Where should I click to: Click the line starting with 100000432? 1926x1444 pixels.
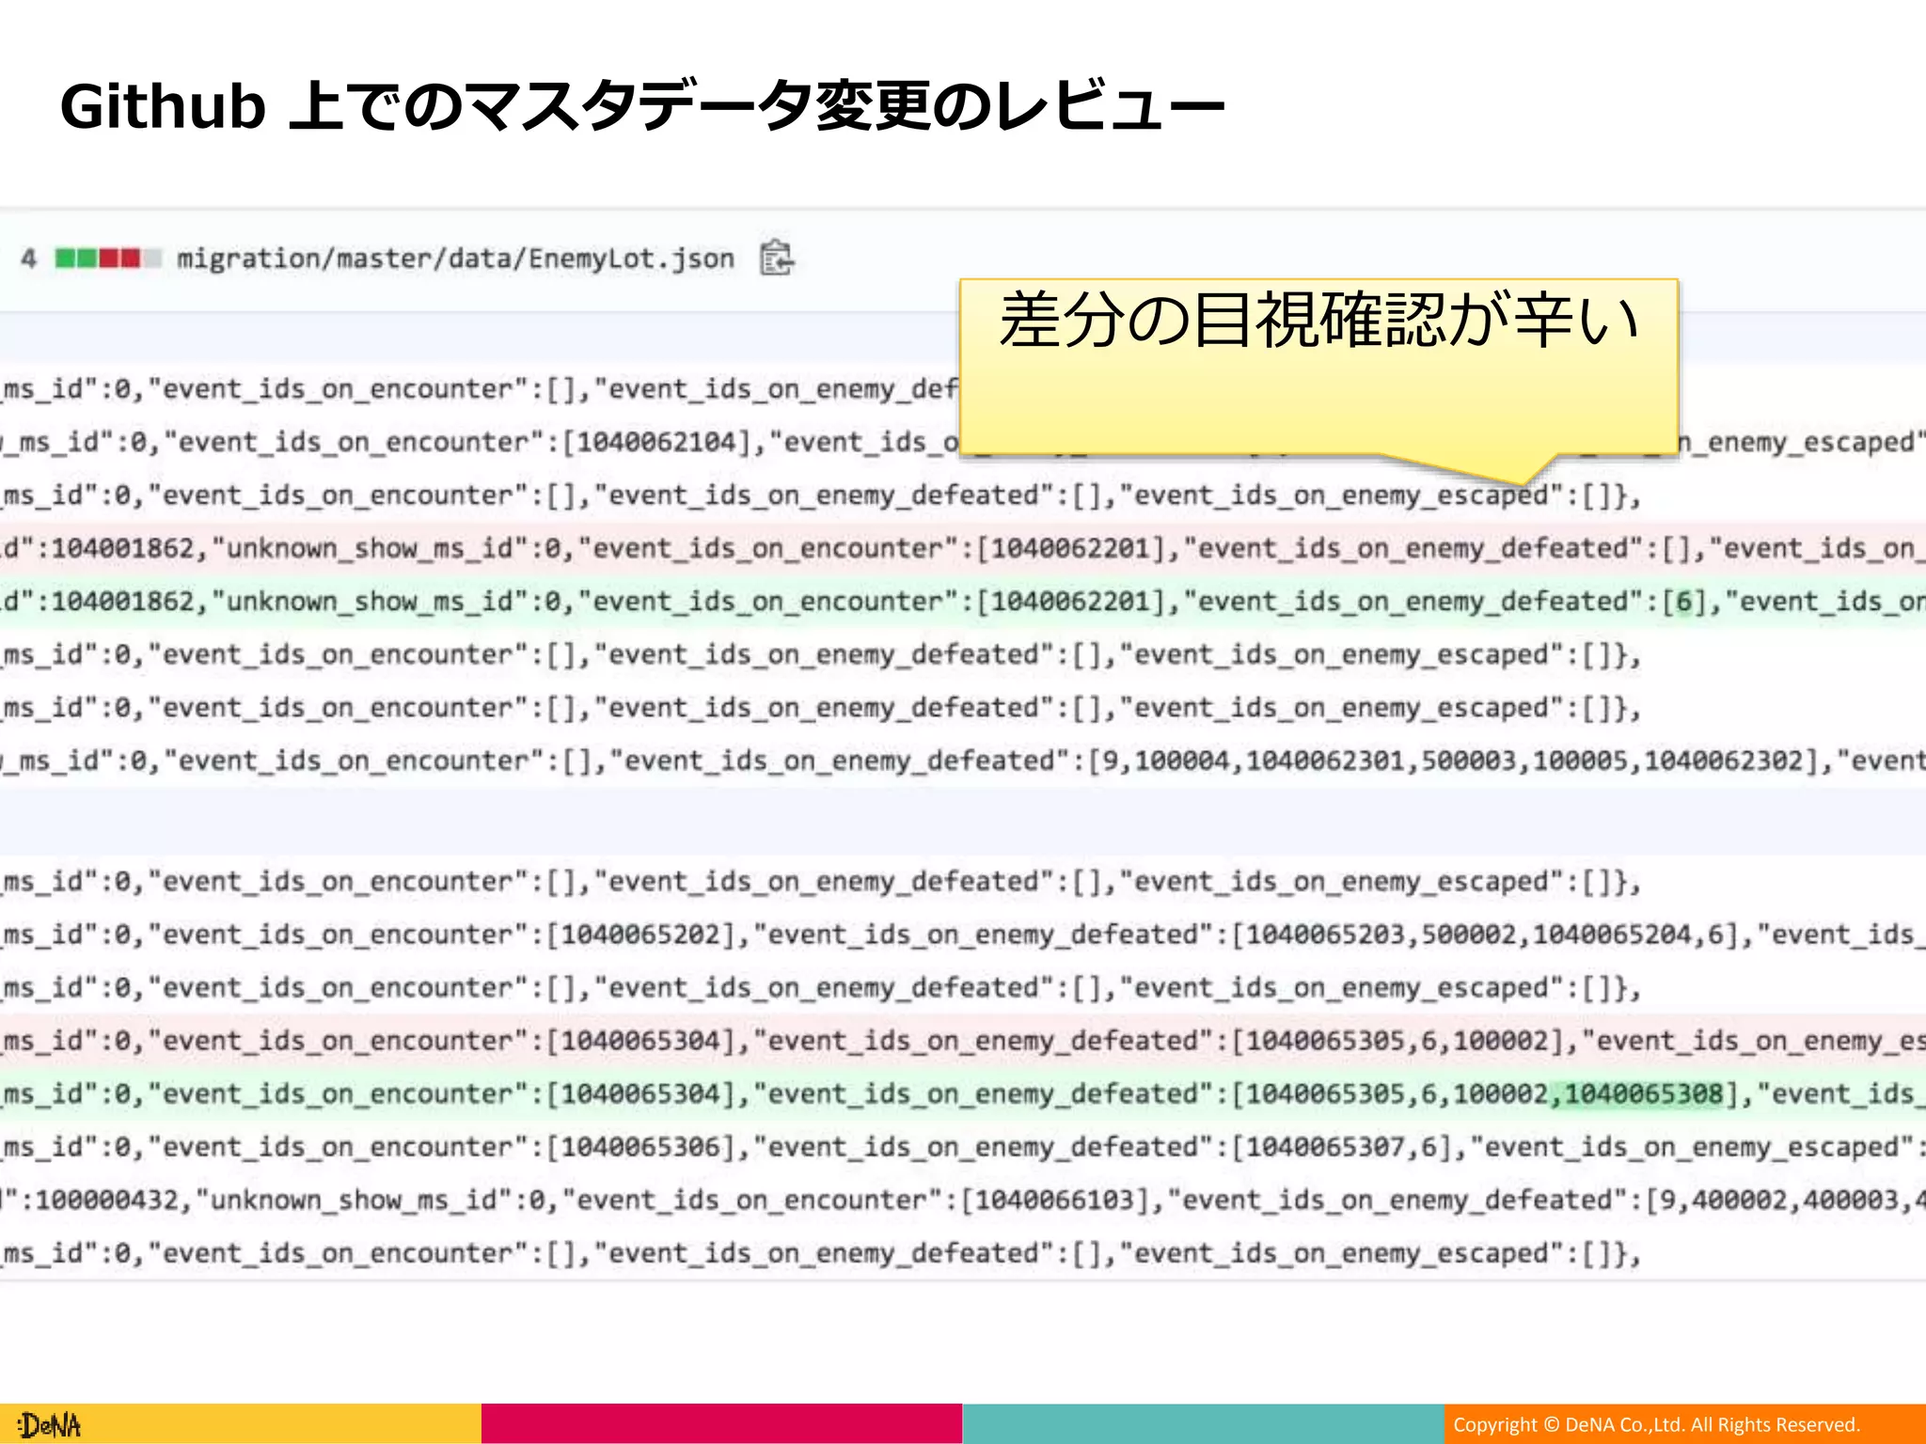[x=963, y=1200]
